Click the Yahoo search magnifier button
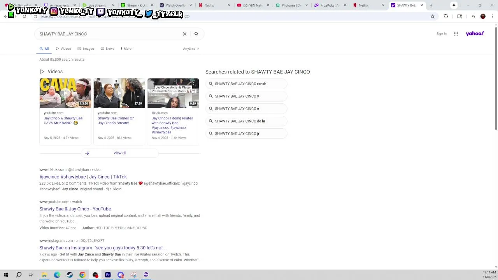This screenshot has width=498, height=280. [x=196, y=34]
